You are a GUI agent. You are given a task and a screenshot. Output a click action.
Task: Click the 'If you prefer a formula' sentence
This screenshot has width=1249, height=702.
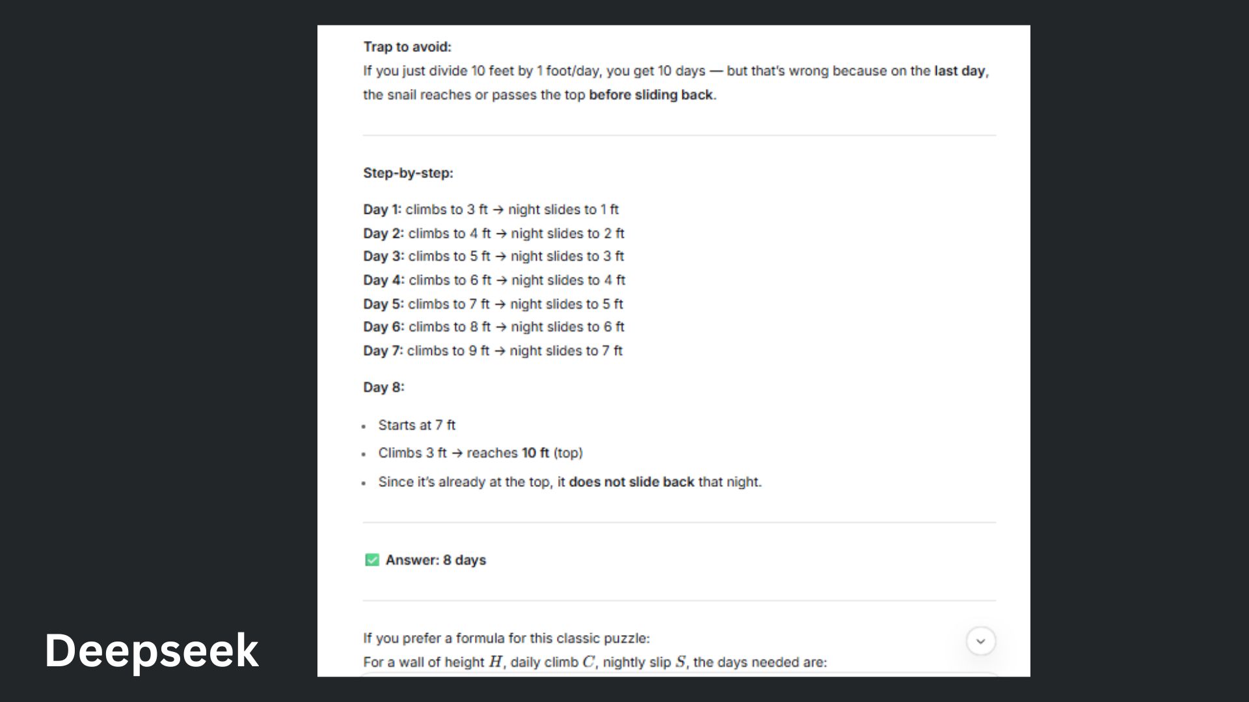tap(506, 638)
